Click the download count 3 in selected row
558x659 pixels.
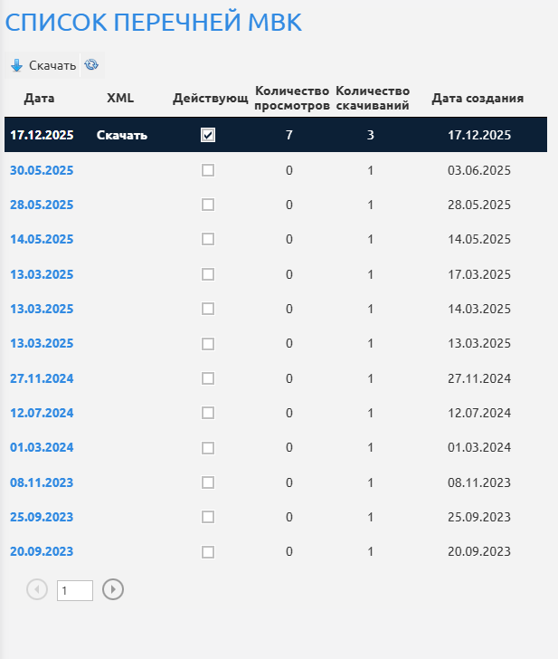[x=370, y=135]
